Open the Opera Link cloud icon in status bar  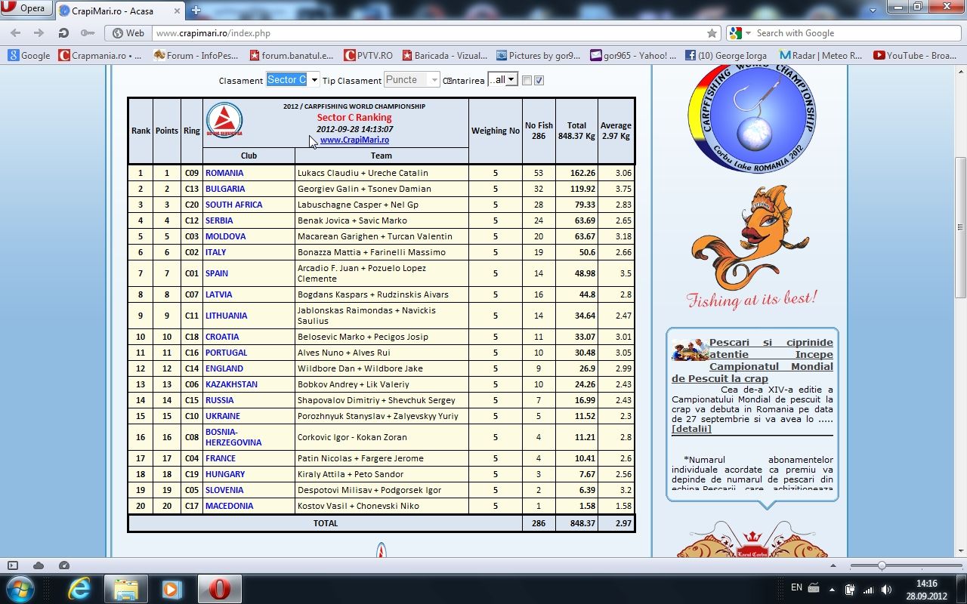point(39,565)
